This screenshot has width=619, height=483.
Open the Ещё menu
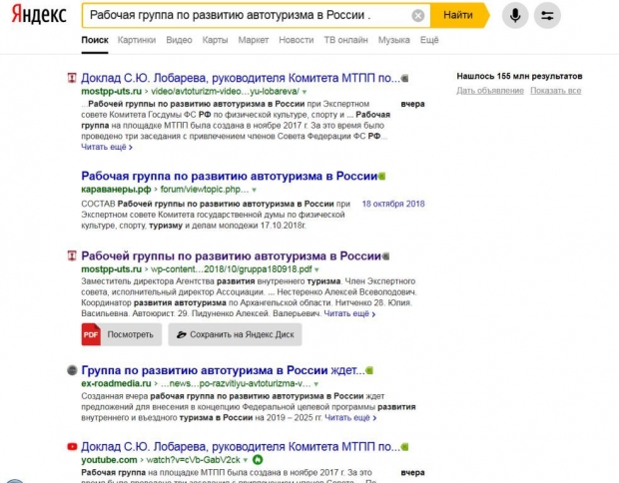pyautogui.click(x=429, y=40)
